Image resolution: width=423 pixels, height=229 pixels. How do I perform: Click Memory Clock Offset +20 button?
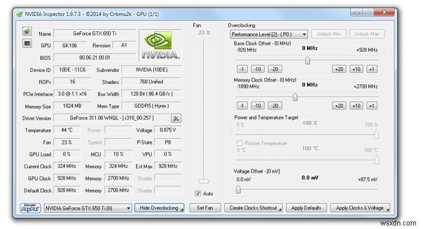(339, 105)
